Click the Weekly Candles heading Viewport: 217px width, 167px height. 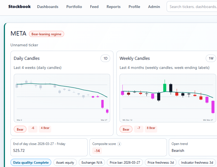pos(135,58)
